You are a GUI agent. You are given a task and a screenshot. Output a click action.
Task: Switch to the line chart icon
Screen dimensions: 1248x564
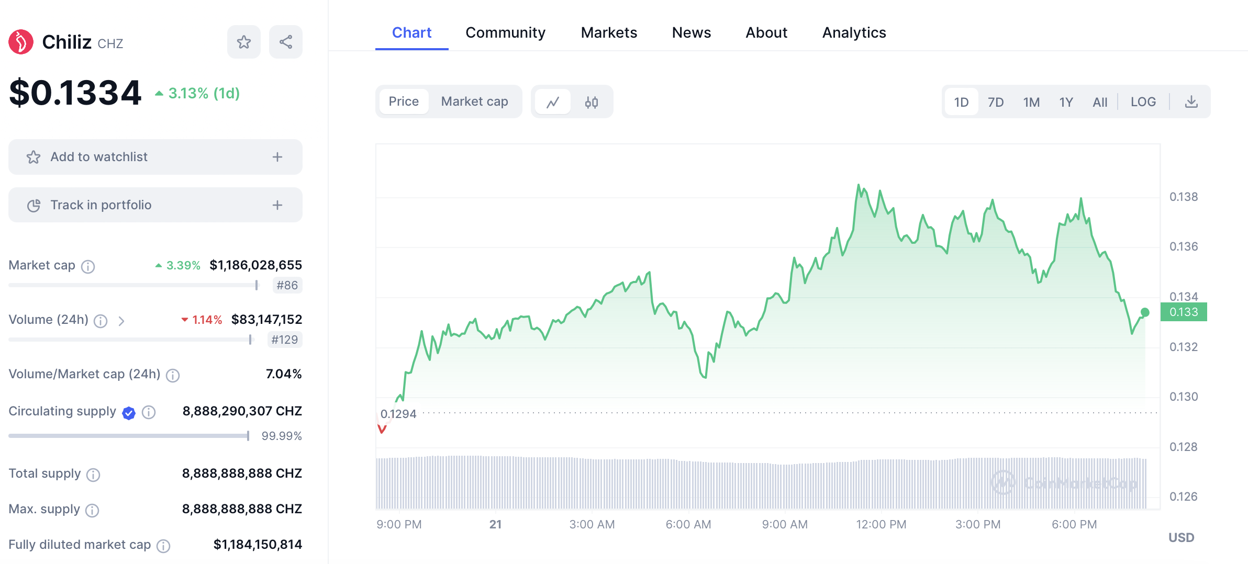point(553,102)
